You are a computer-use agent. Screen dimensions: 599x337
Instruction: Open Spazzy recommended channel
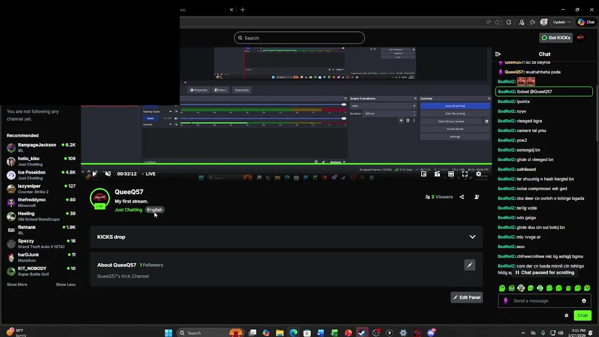point(41,244)
